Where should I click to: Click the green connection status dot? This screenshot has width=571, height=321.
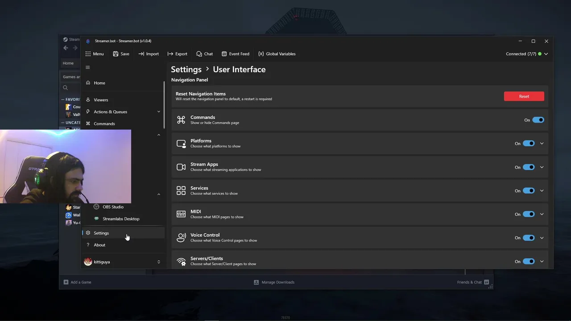[x=540, y=54]
